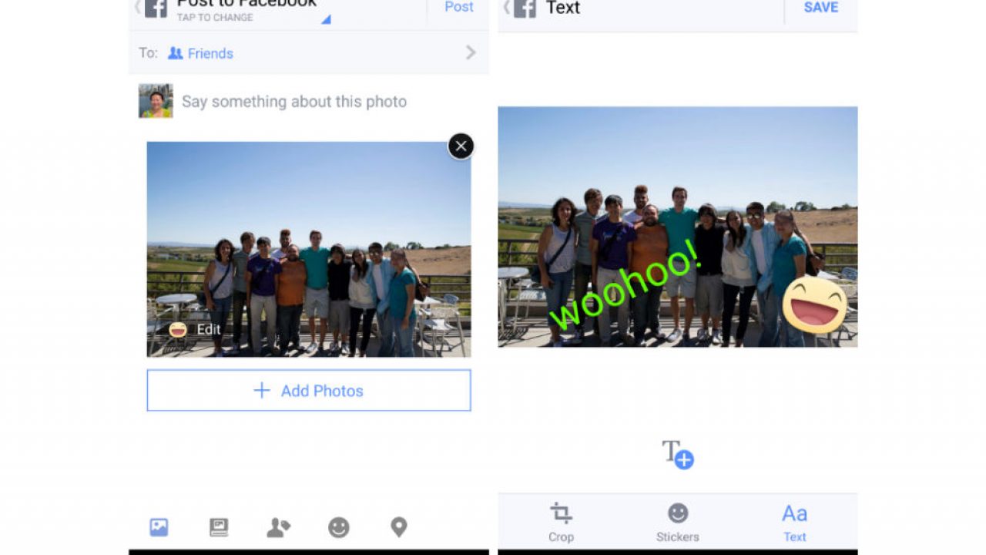Select the photo gallery icon in bottom bar
This screenshot has width=986, height=555.
tap(159, 527)
